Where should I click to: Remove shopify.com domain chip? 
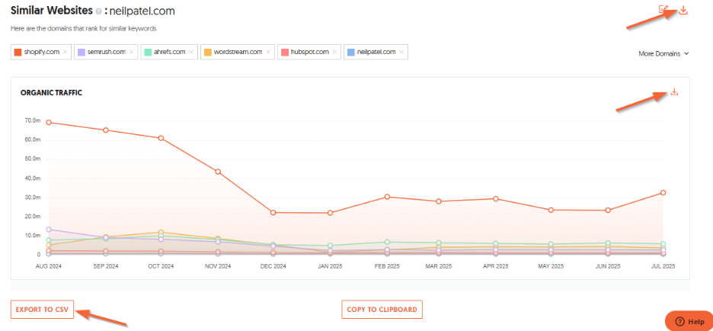click(65, 53)
